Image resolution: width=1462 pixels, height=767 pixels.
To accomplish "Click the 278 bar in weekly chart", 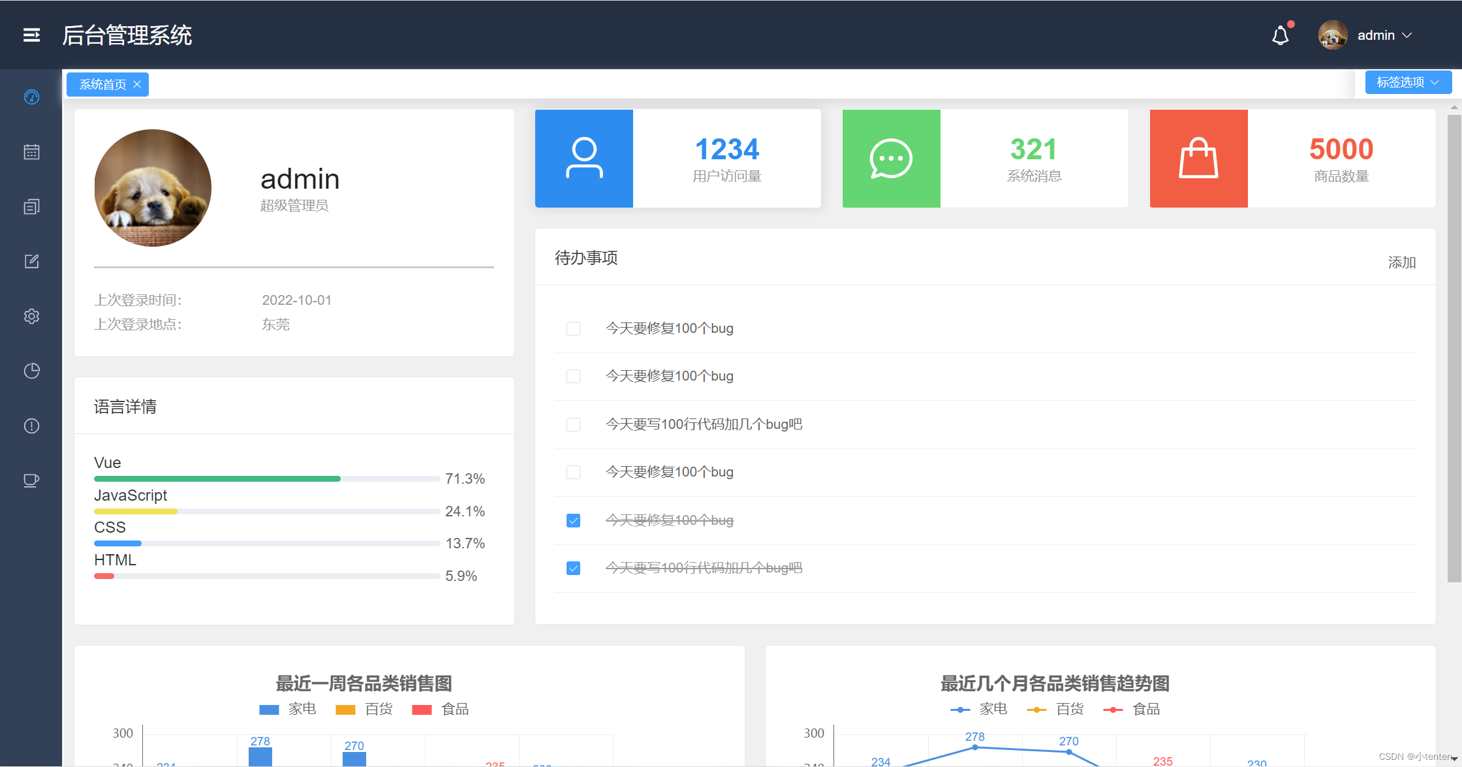I will tap(260, 757).
